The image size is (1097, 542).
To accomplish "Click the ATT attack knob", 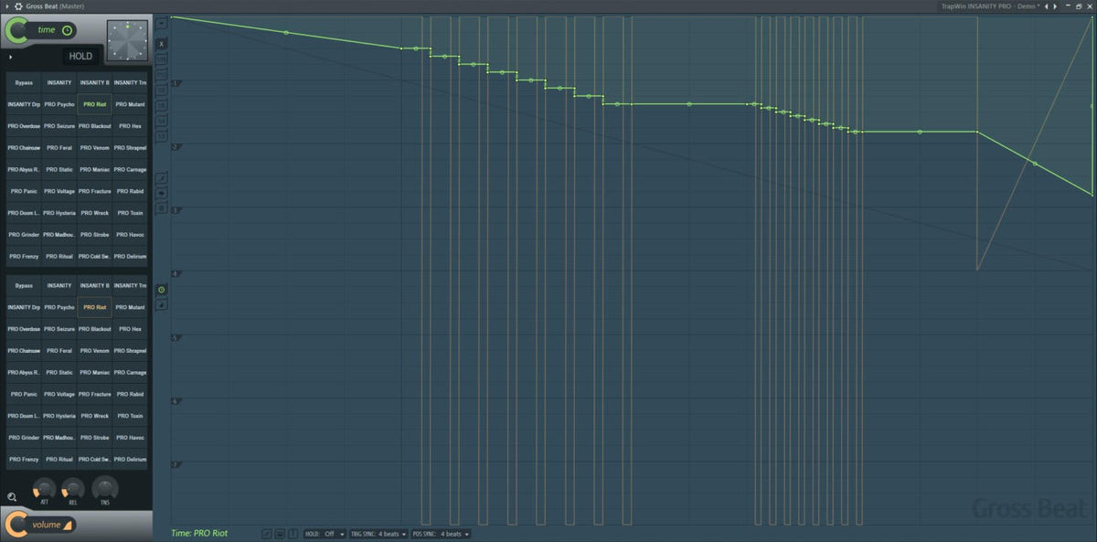I will (x=44, y=489).
